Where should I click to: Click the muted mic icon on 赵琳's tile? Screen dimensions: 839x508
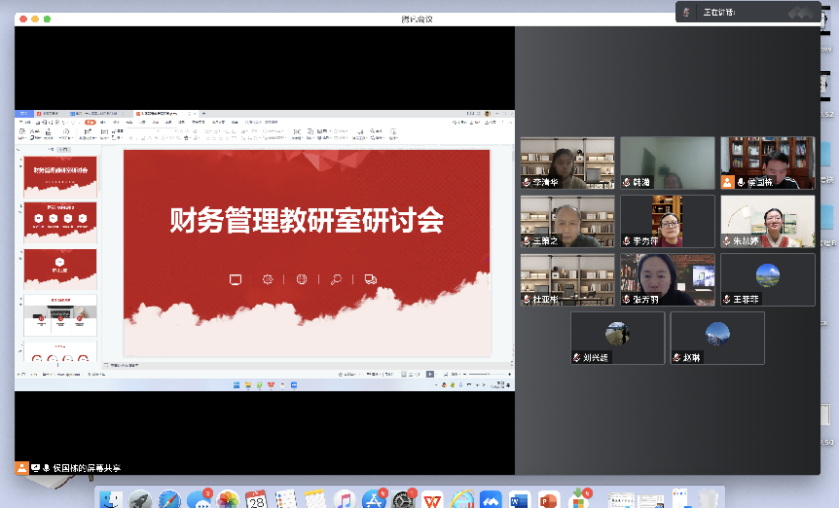click(x=675, y=358)
